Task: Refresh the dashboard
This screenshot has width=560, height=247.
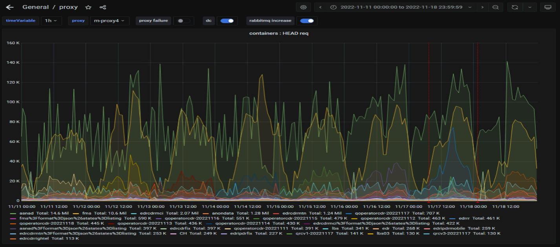Action: pyautogui.click(x=515, y=7)
